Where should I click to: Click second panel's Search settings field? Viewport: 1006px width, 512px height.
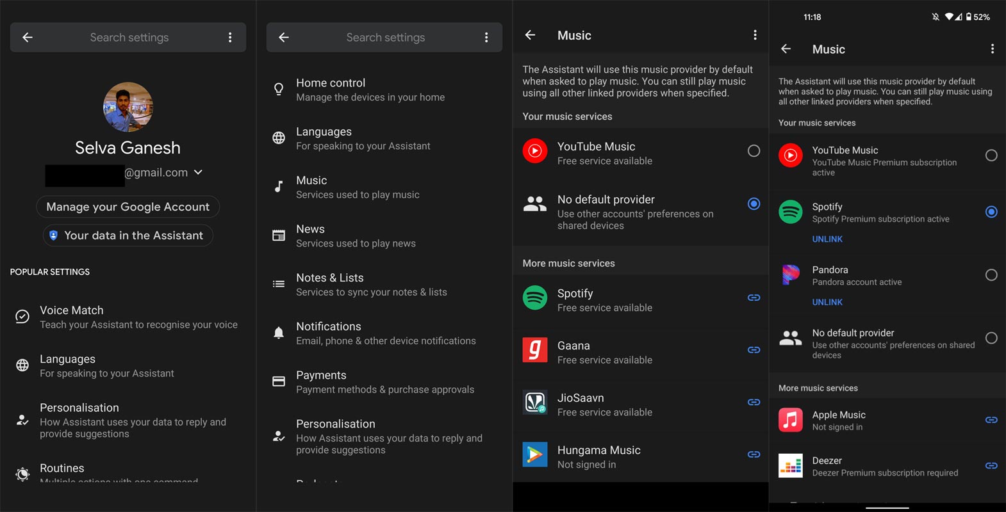(x=385, y=37)
